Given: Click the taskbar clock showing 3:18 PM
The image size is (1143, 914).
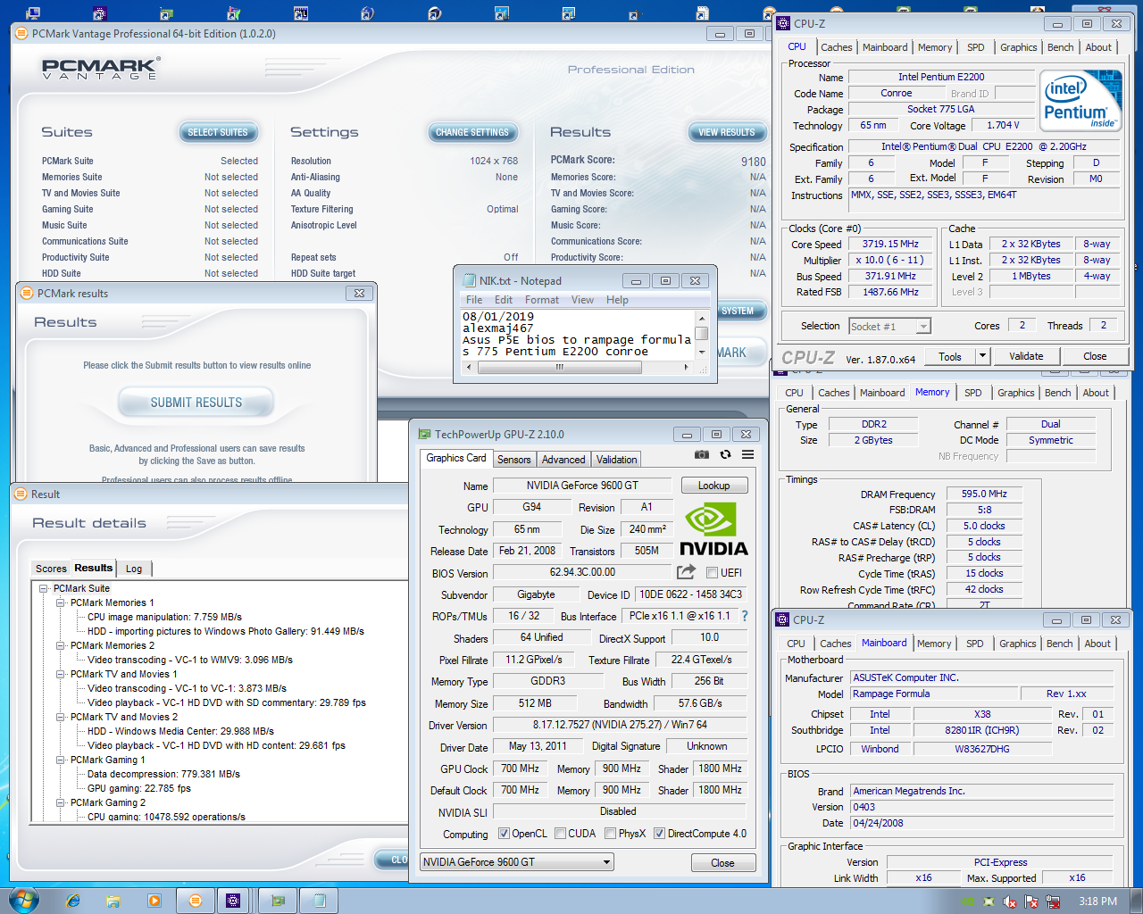Looking at the screenshot, I should tap(1097, 902).
